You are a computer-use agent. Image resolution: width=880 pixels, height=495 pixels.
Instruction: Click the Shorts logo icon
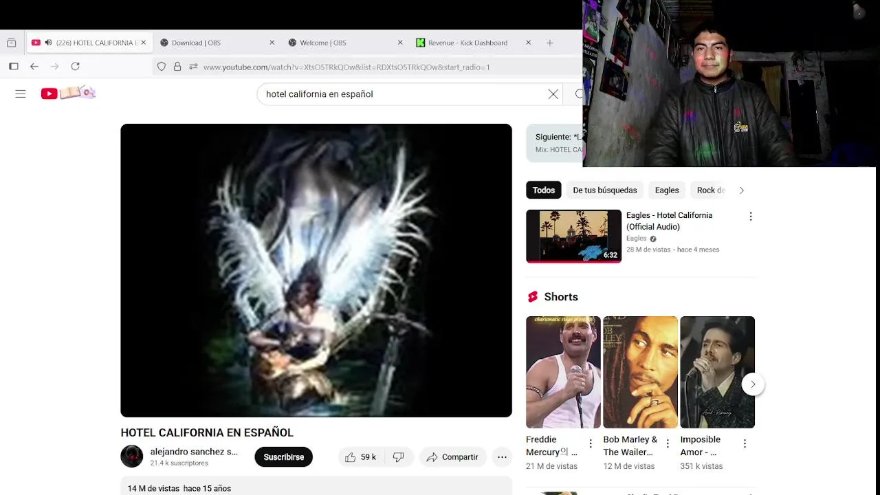point(533,297)
